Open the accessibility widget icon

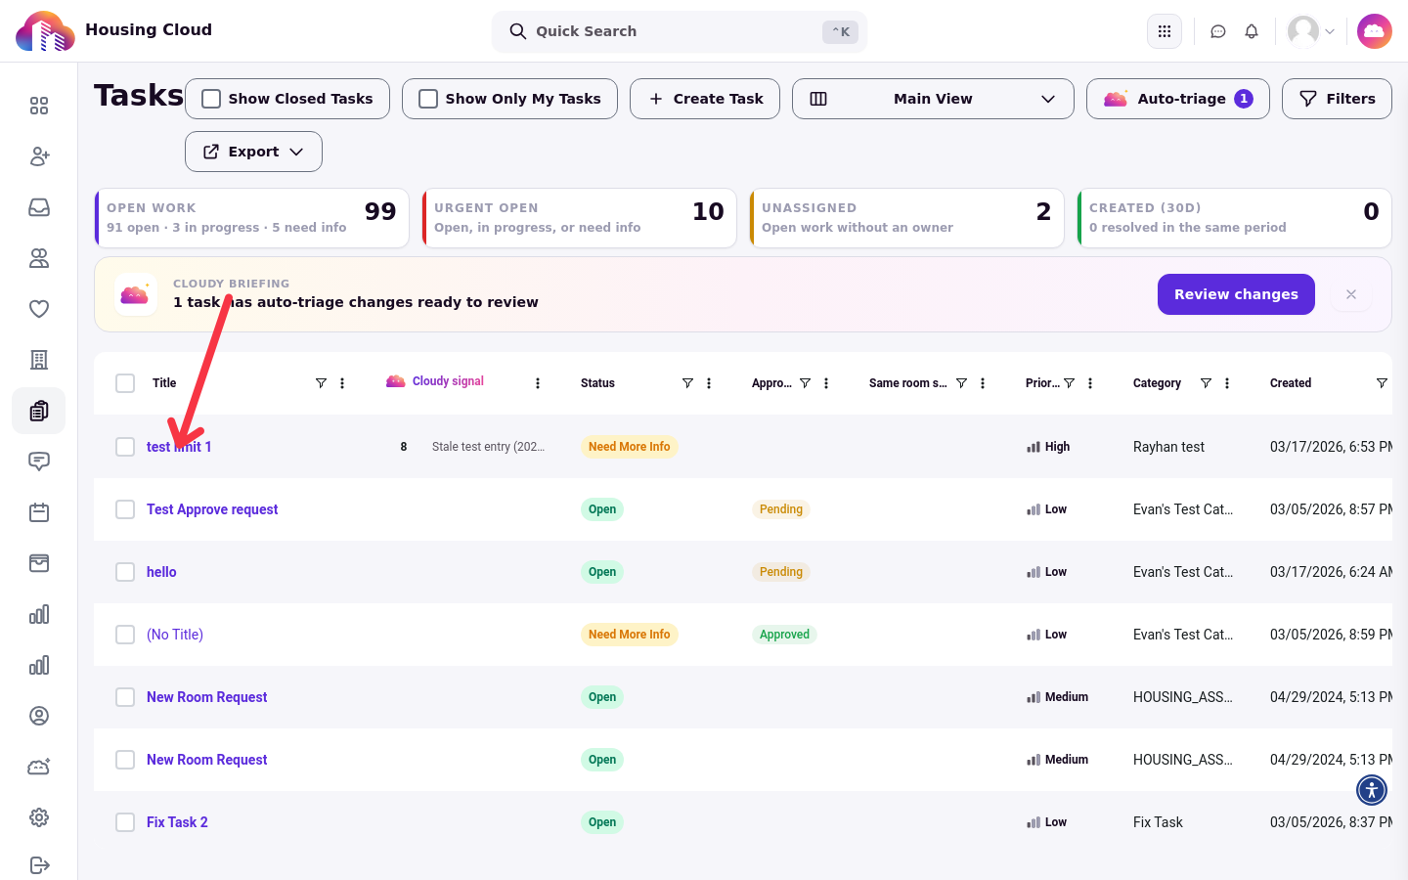(1372, 790)
